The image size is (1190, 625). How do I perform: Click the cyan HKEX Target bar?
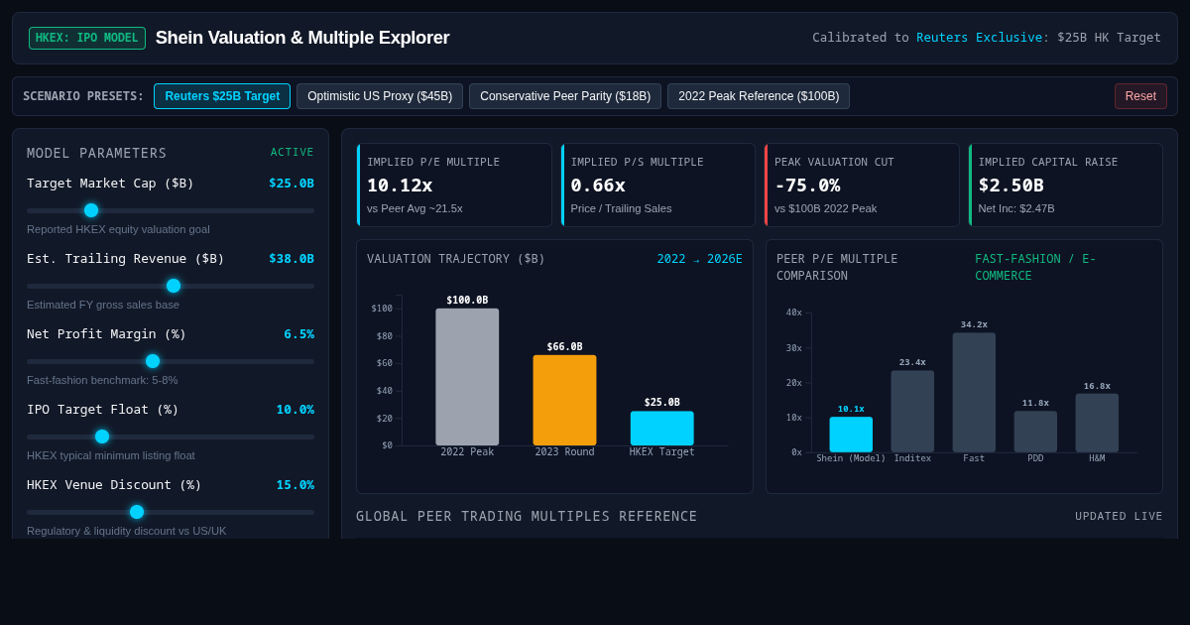tap(661, 429)
